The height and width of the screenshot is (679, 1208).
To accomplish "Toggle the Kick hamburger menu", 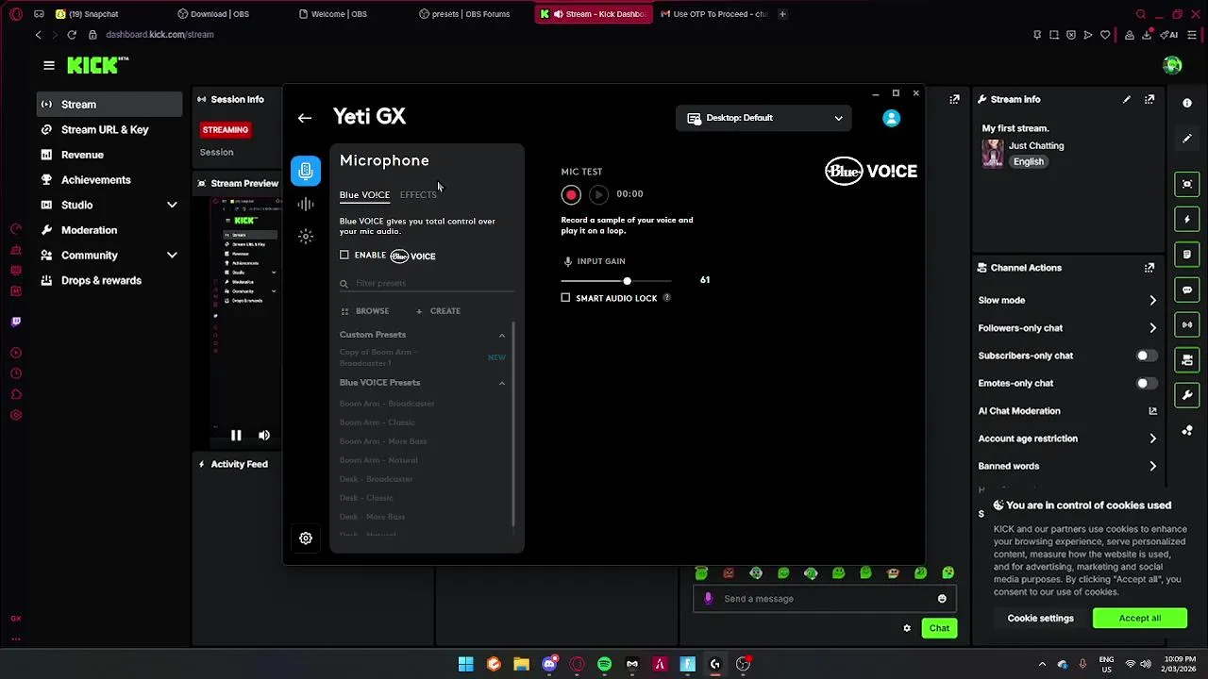I will click(x=49, y=65).
